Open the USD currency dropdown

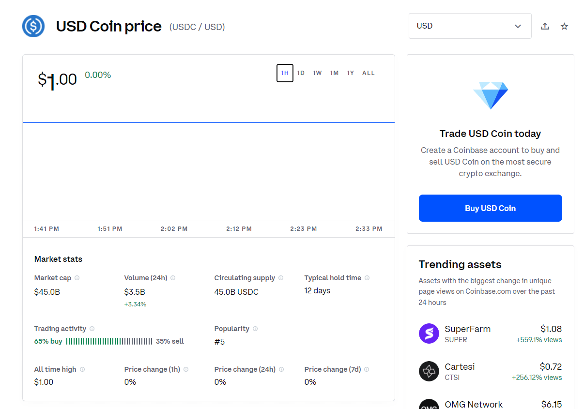point(470,26)
